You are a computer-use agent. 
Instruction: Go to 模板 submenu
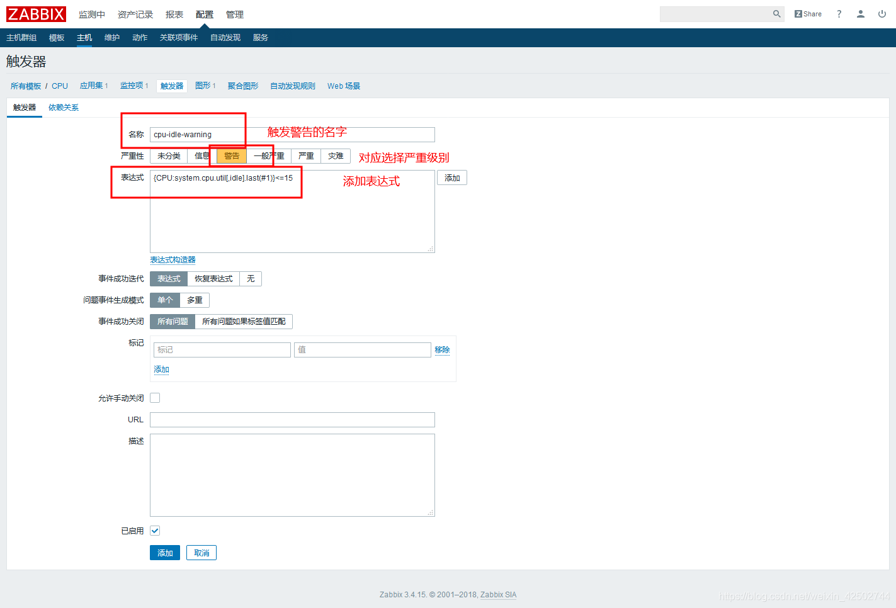[57, 38]
